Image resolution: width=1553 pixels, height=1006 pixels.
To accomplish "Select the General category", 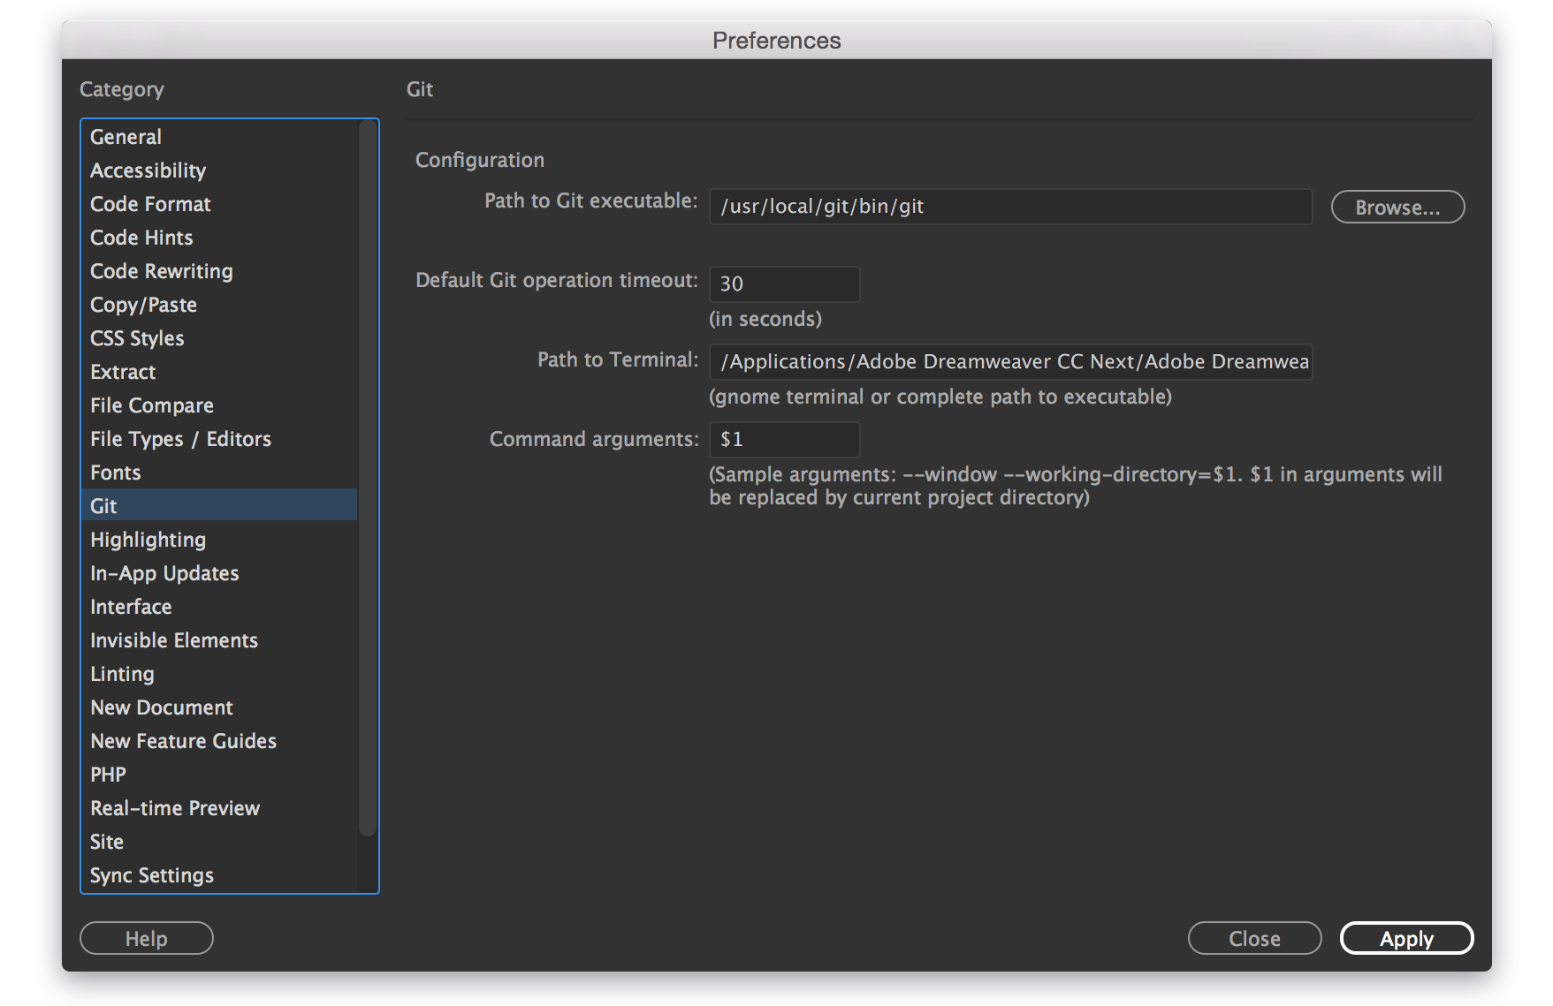I will (x=125, y=136).
